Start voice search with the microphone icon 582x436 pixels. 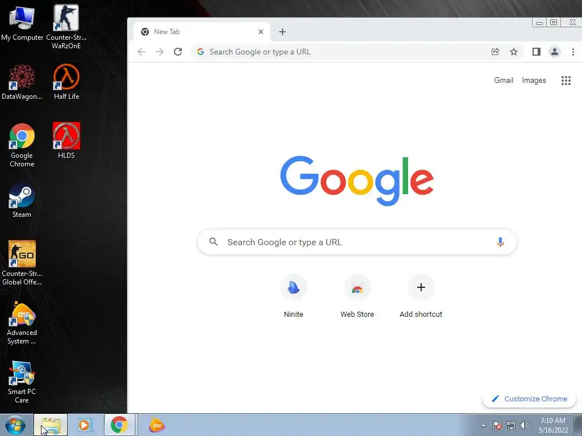tap(500, 242)
